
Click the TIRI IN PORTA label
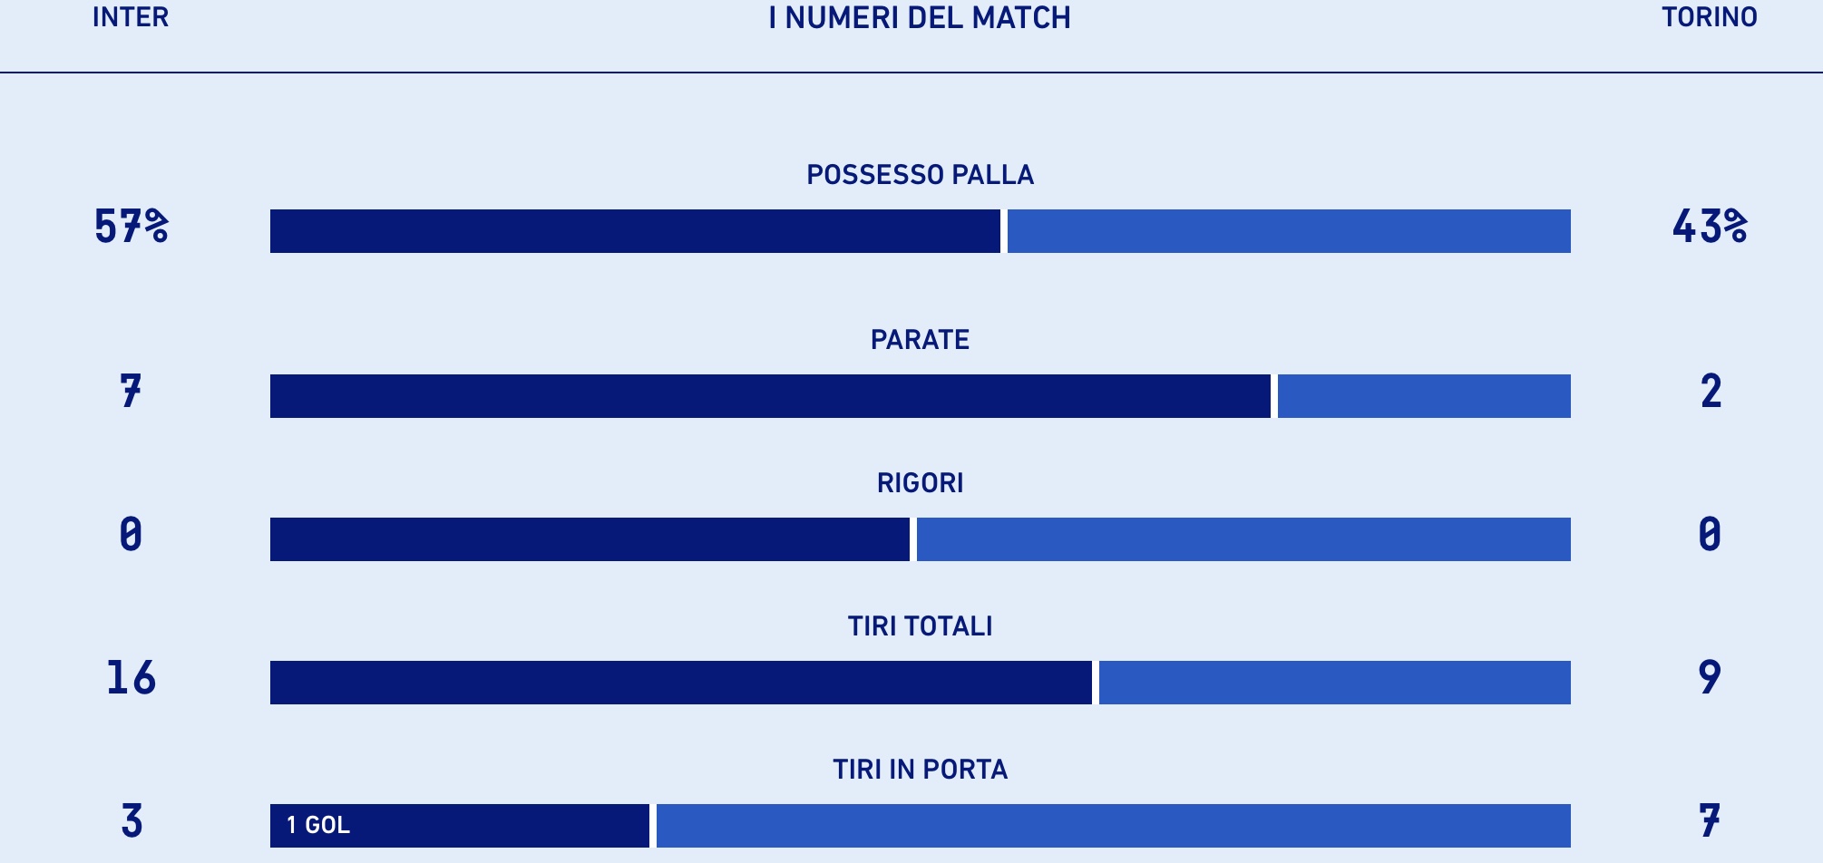tap(920, 769)
